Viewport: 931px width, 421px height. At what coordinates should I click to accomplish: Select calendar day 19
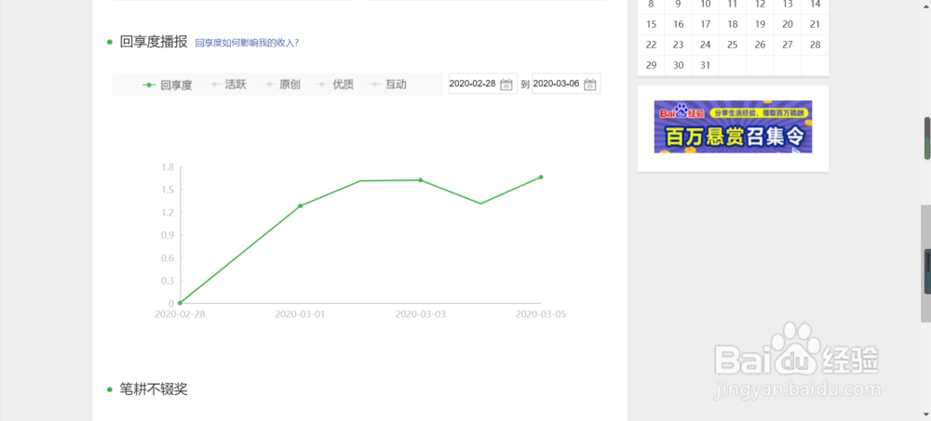click(760, 24)
